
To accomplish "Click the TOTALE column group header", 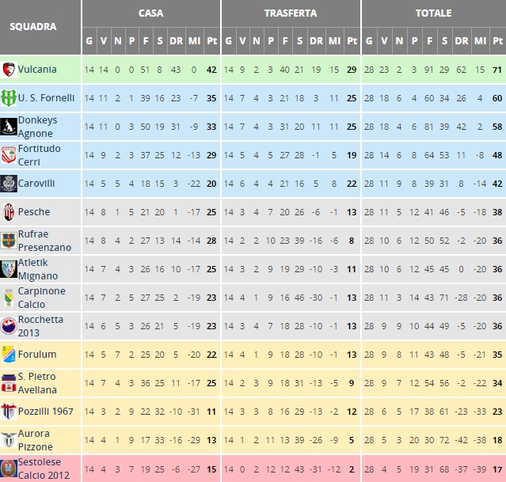I will pyautogui.click(x=434, y=13).
